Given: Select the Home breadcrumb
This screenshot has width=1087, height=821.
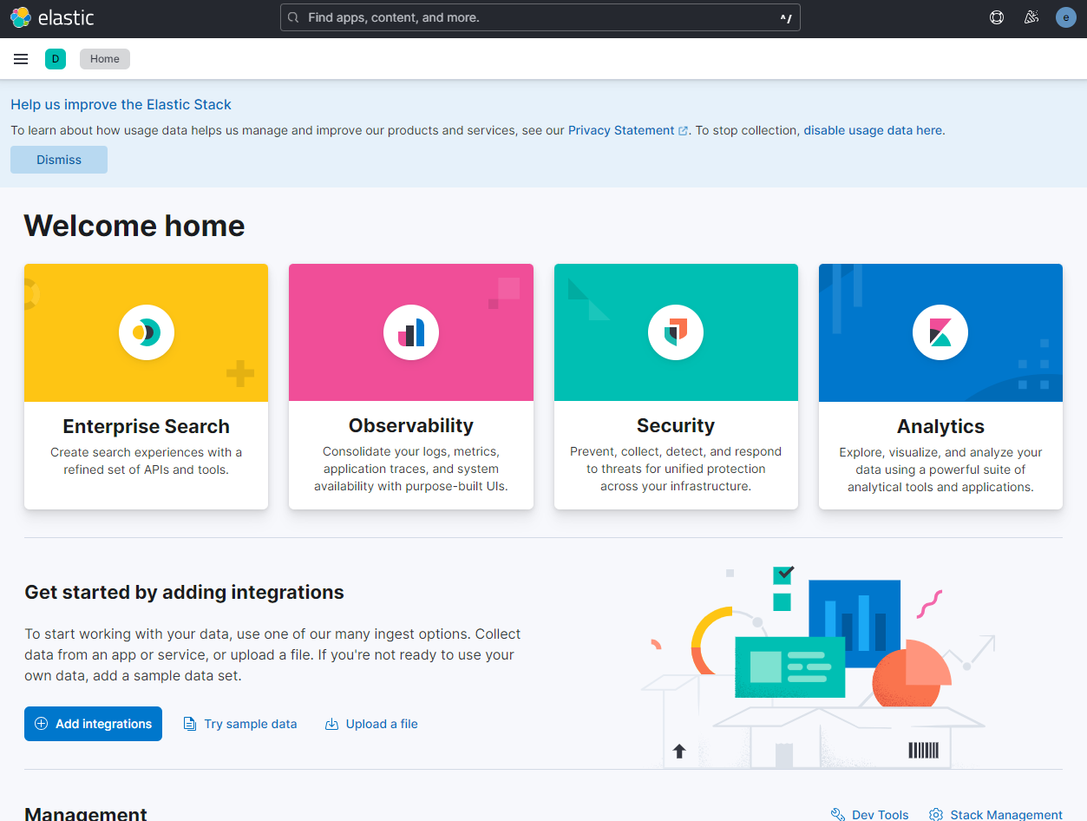Looking at the screenshot, I should tap(105, 59).
